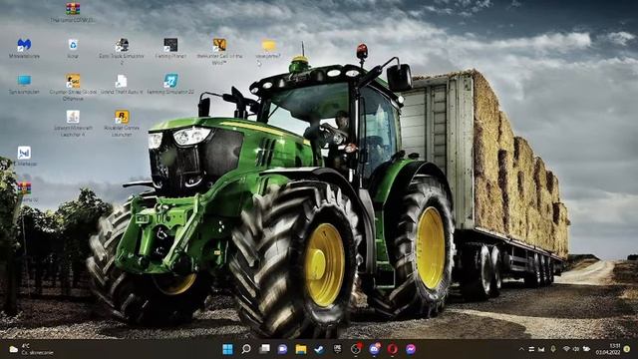The height and width of the screenshot is (359, 638).
Task: Click the round notification indicator beside clock
Action: pyautogui.click(x=627, y=349)
